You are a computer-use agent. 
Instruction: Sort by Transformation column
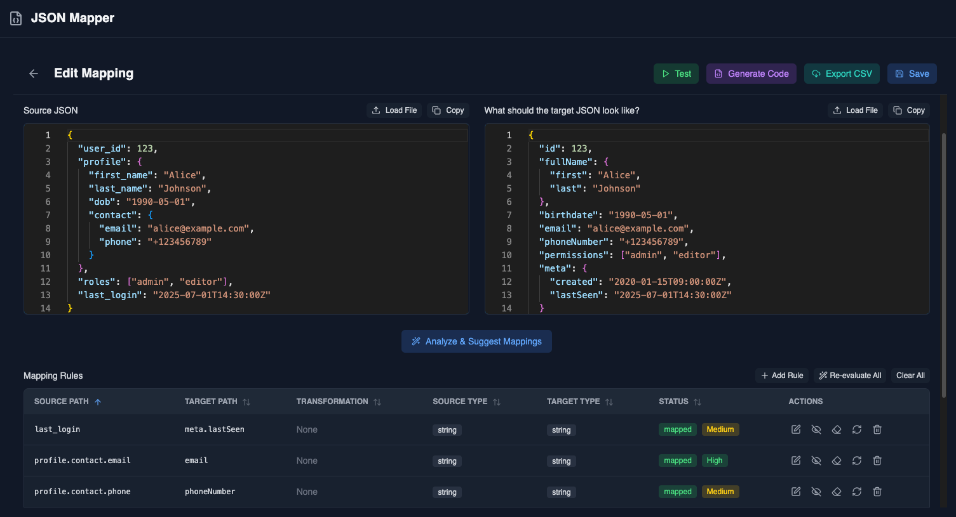tap(339, 402)
